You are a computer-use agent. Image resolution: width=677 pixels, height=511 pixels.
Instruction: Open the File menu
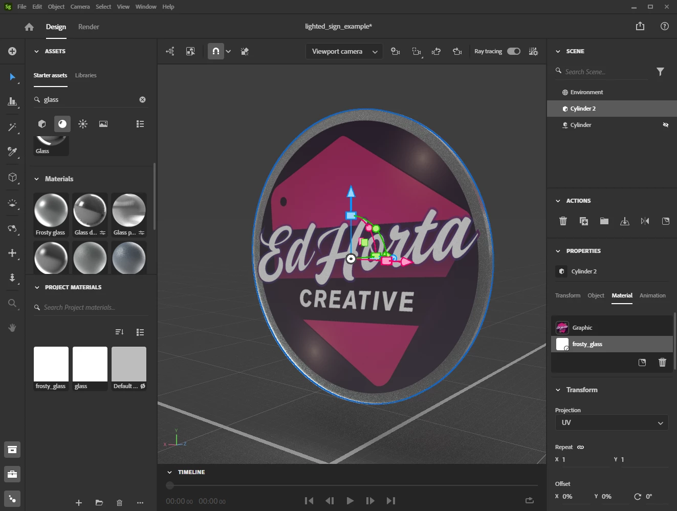tap(21, 7)
